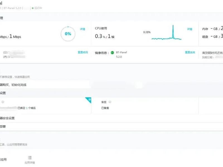Open the app details list icon
Image resolution: width=223 pixels, height=167 pixels.
[x=30, y=158]
